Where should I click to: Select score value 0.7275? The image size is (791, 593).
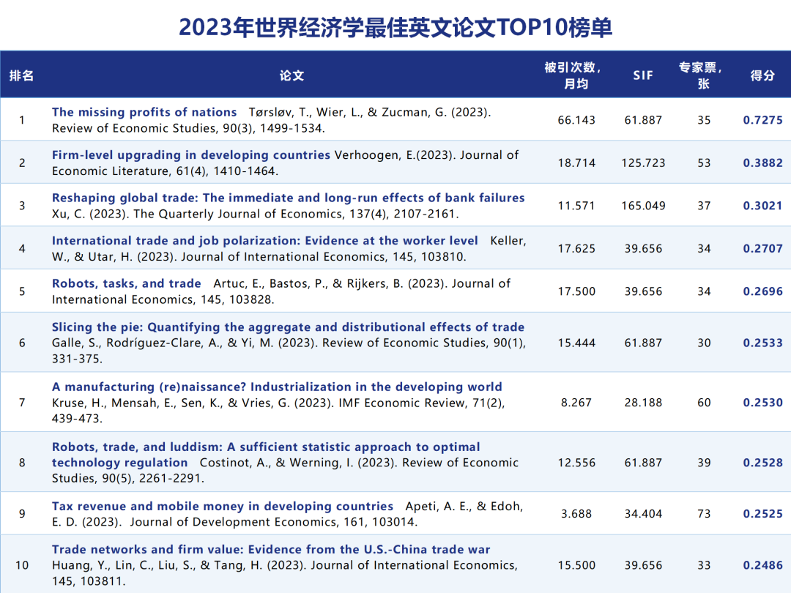point(762,120)
